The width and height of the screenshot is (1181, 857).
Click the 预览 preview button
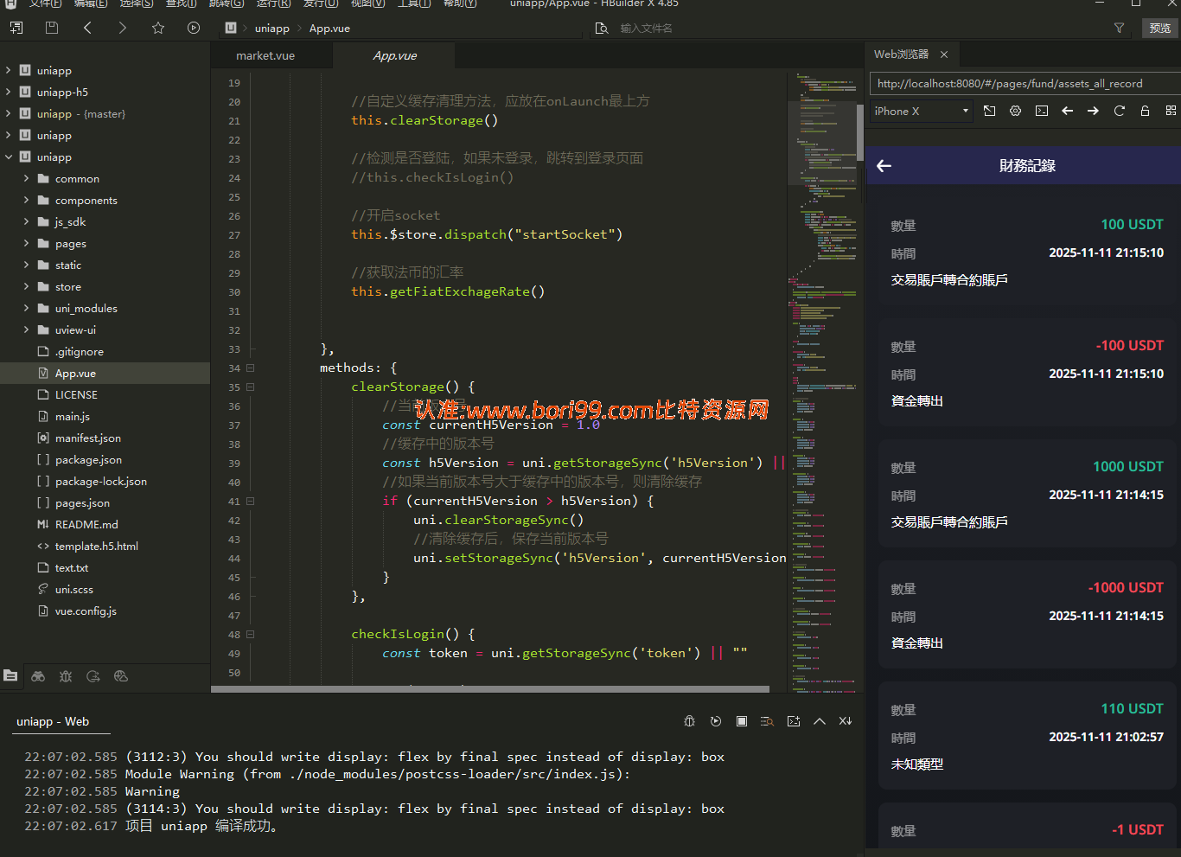tap(1160, 28)
